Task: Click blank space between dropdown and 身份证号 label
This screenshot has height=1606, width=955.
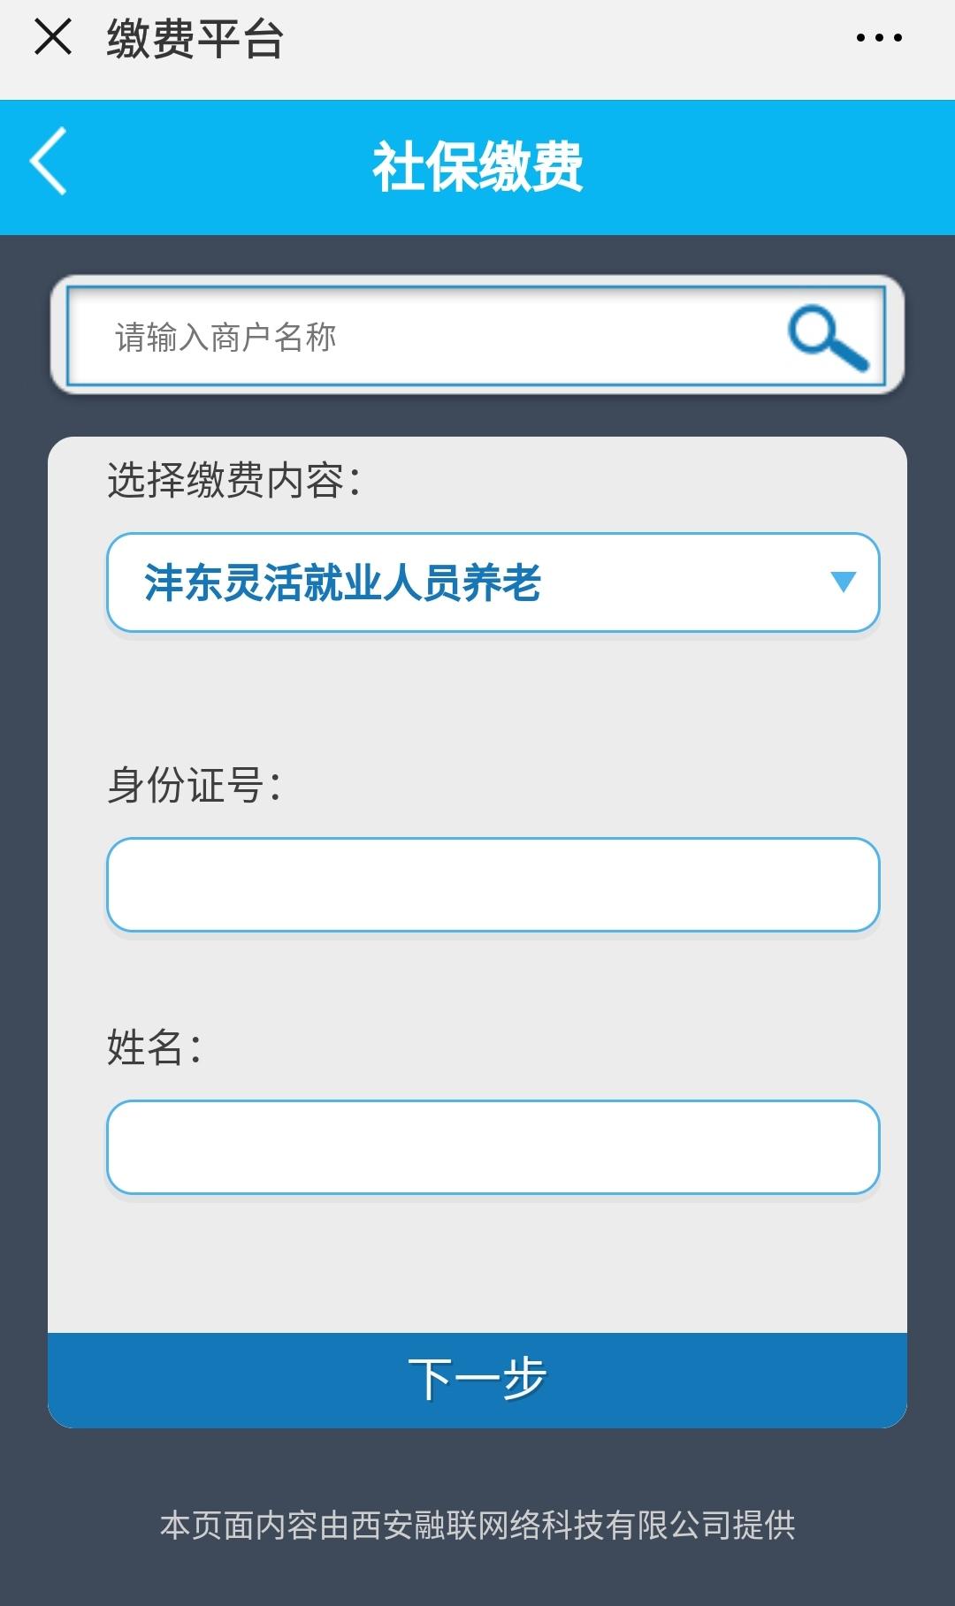Action: point(477,698)
